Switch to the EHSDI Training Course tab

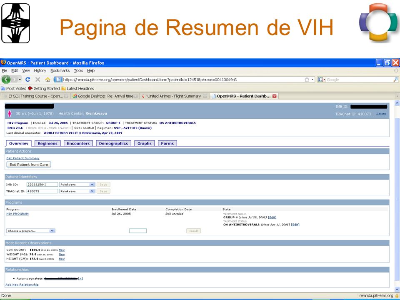pyautogui.click(x=35, y=96)
